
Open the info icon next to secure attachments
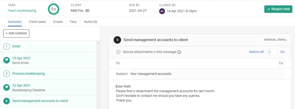pos(179,52)
